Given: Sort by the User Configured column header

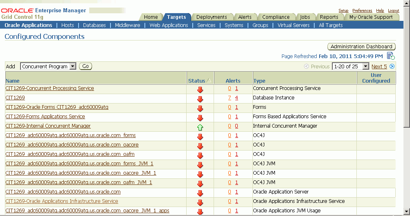Looking at the screenshot, I should 376,78.
